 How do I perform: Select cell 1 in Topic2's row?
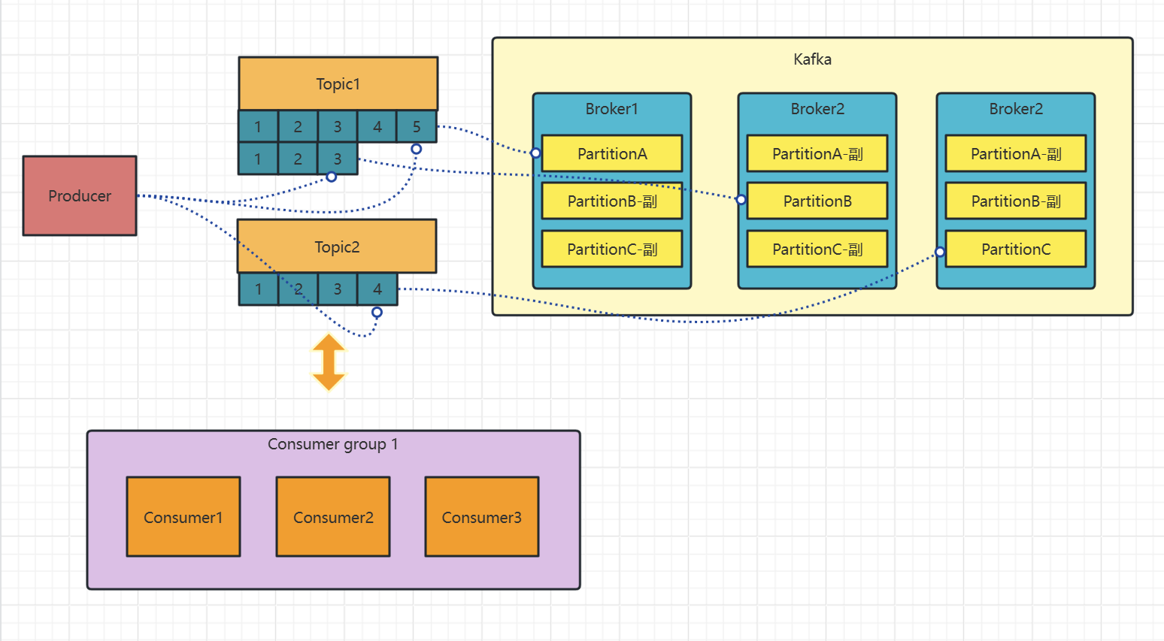(259, 289)
